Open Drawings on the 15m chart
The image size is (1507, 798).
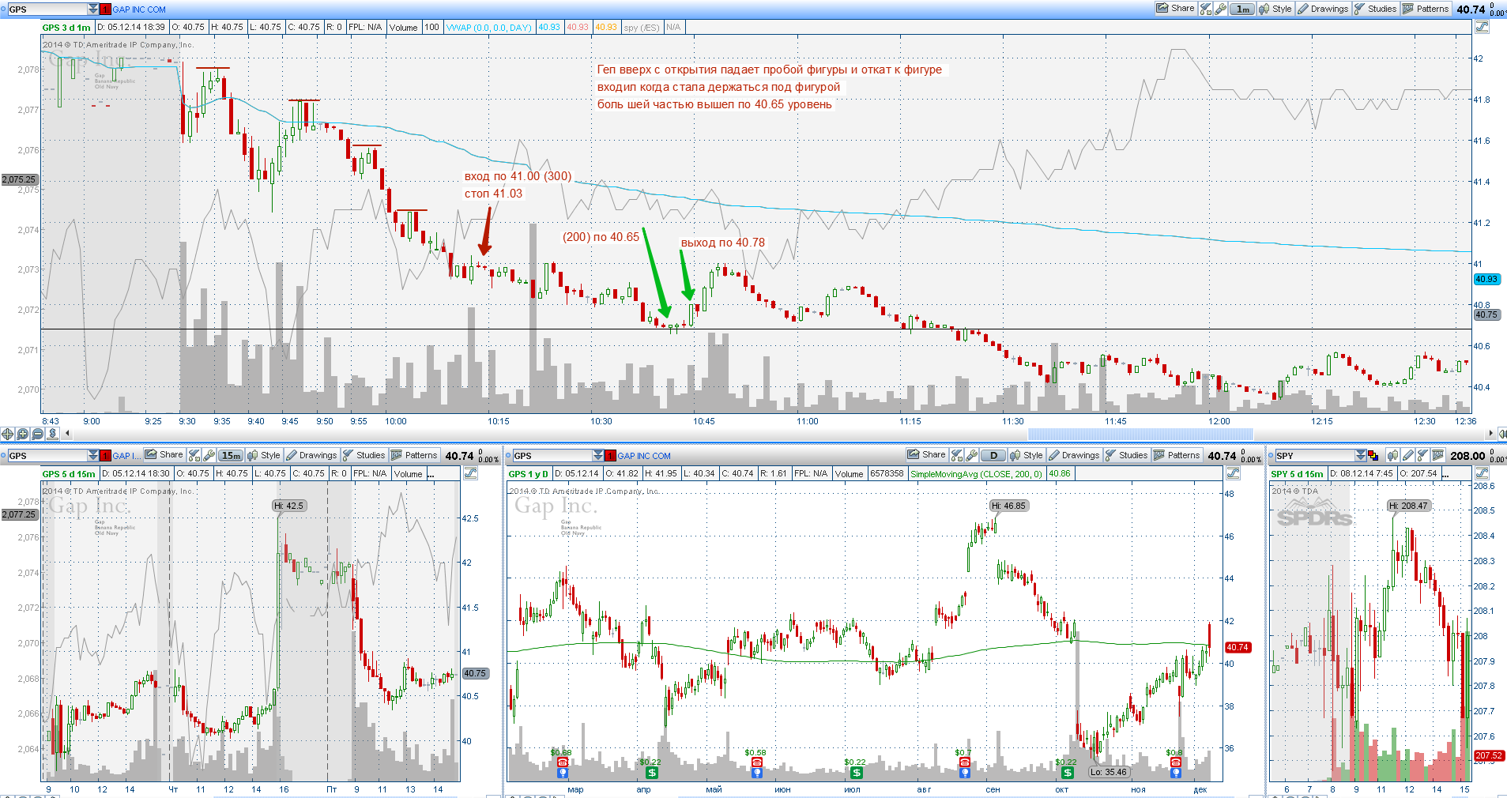(311, 455)
